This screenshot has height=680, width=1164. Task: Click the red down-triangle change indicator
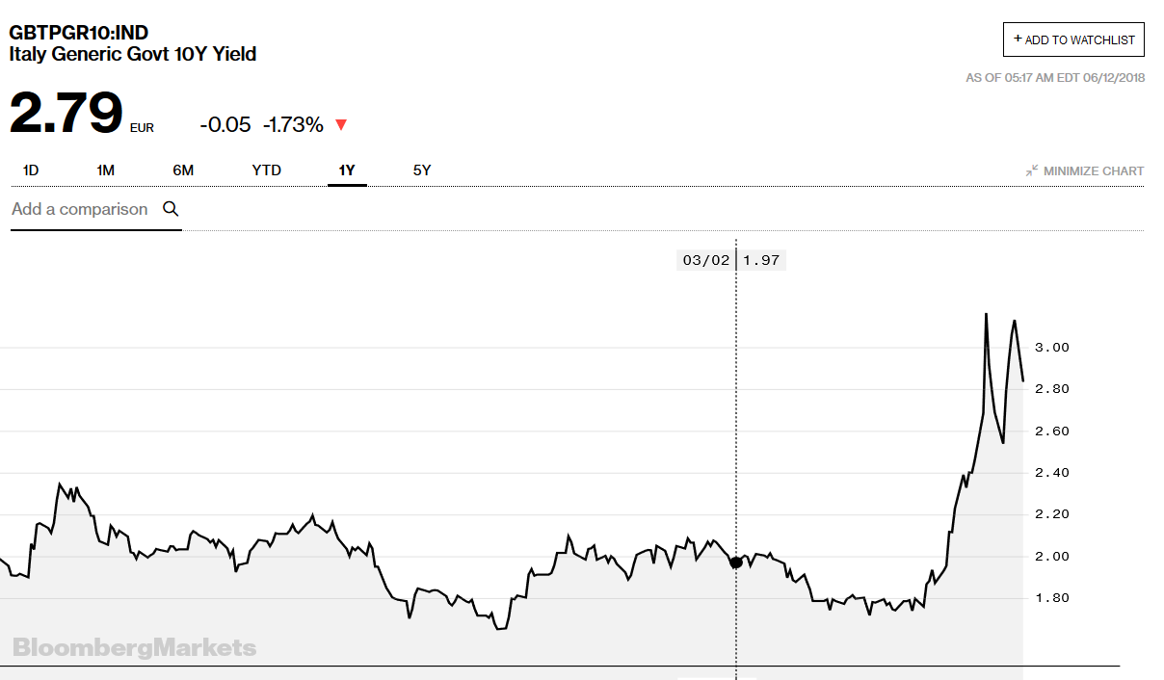[x=340, y=124]
